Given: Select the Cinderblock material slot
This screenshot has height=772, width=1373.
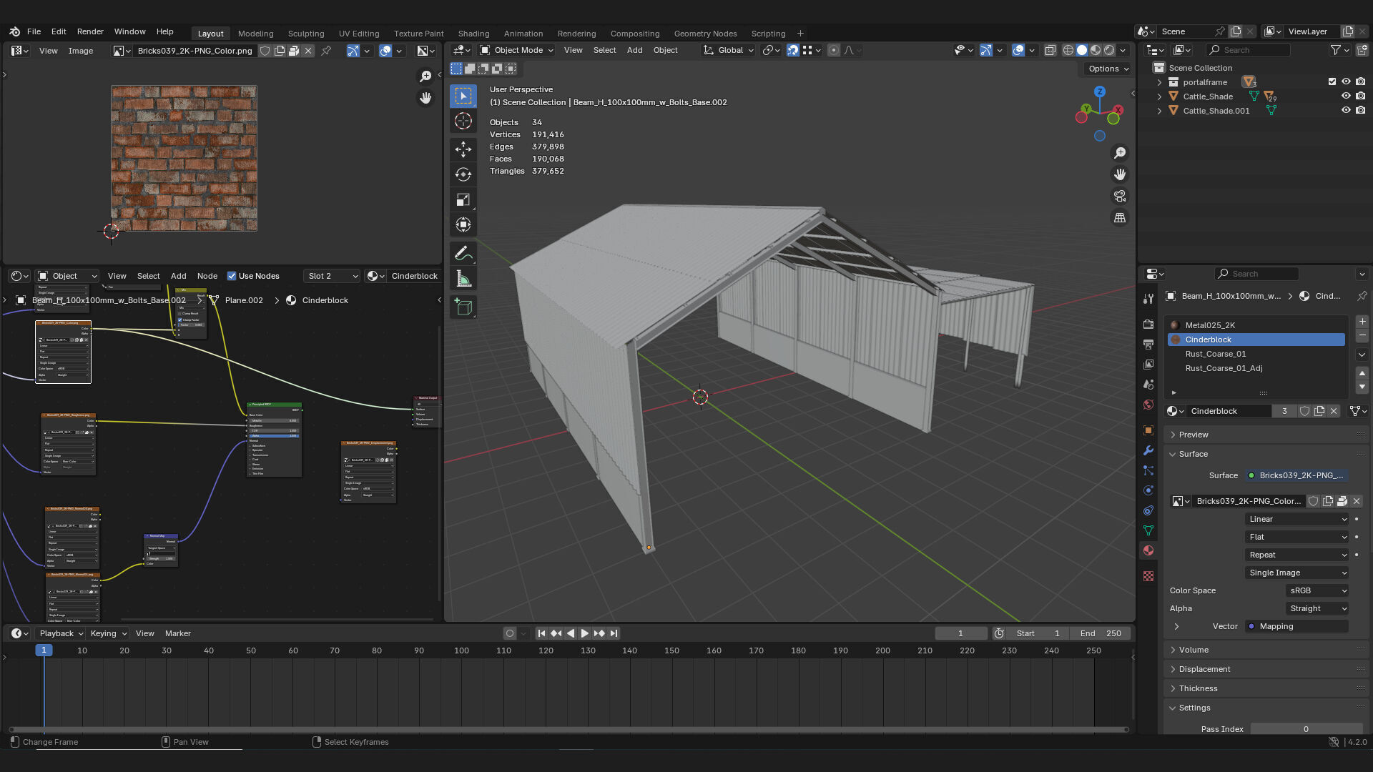Looking at the screenshot, I should [1256, 340].
